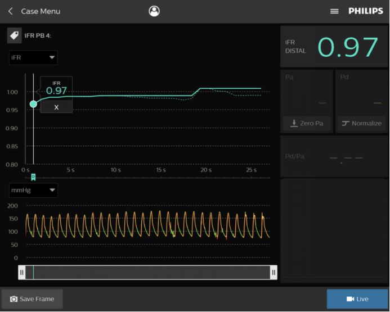Image resolution: width=390 pixels, height=312 pixels.
Task: Switch to Live mode
Action: 357,299
